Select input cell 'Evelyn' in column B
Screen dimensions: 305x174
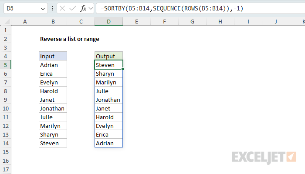[53, 82]
